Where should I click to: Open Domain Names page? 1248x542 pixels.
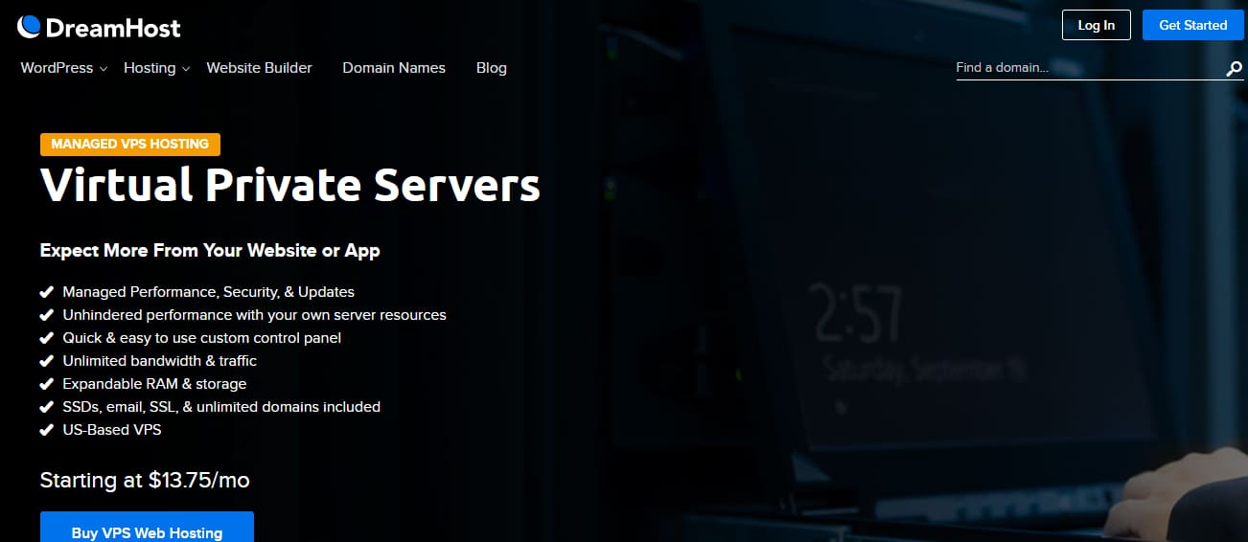(394, 68)
